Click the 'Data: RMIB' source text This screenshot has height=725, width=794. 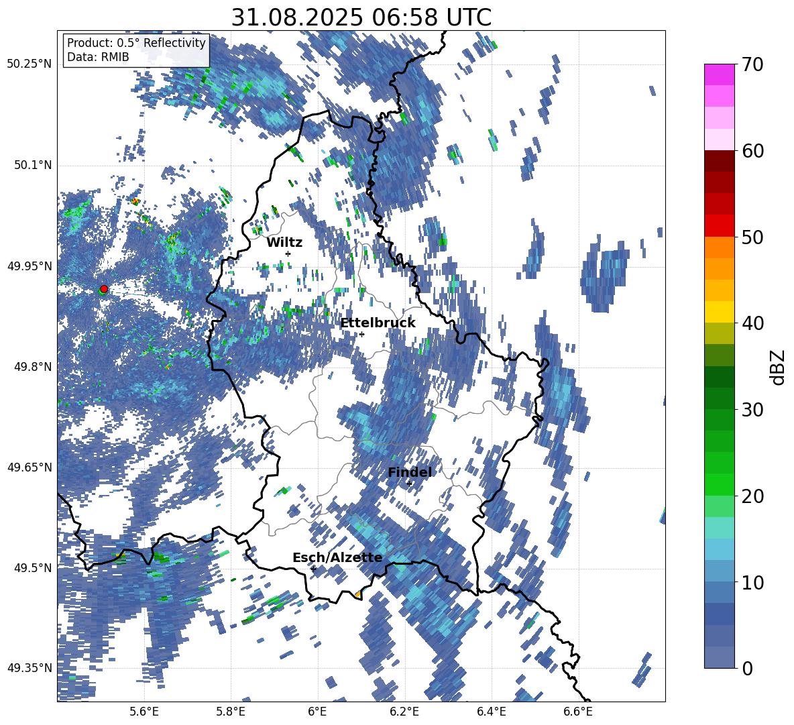click(x=98, y=57)
